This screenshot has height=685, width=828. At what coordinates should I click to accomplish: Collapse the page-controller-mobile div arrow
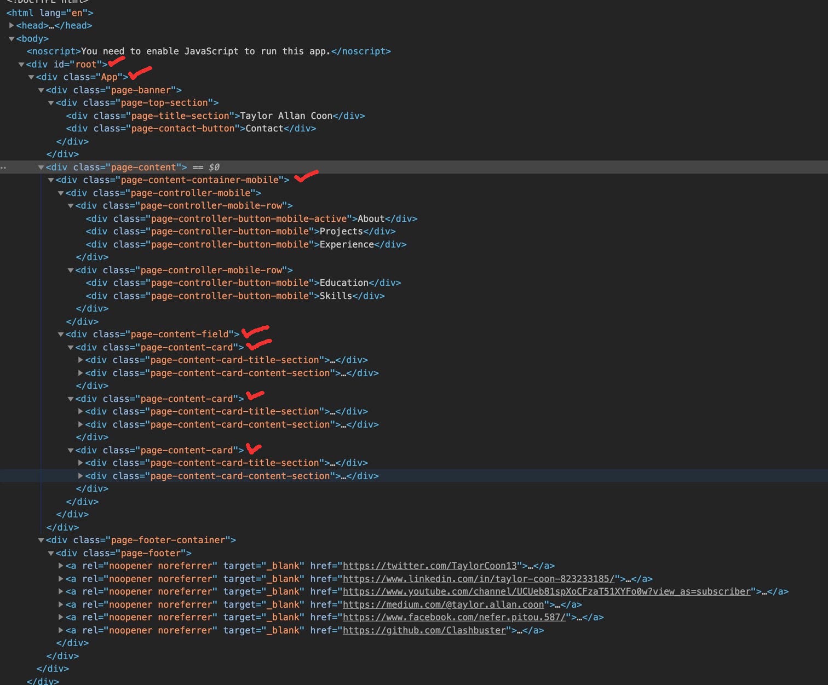click(x=61, y=193)
